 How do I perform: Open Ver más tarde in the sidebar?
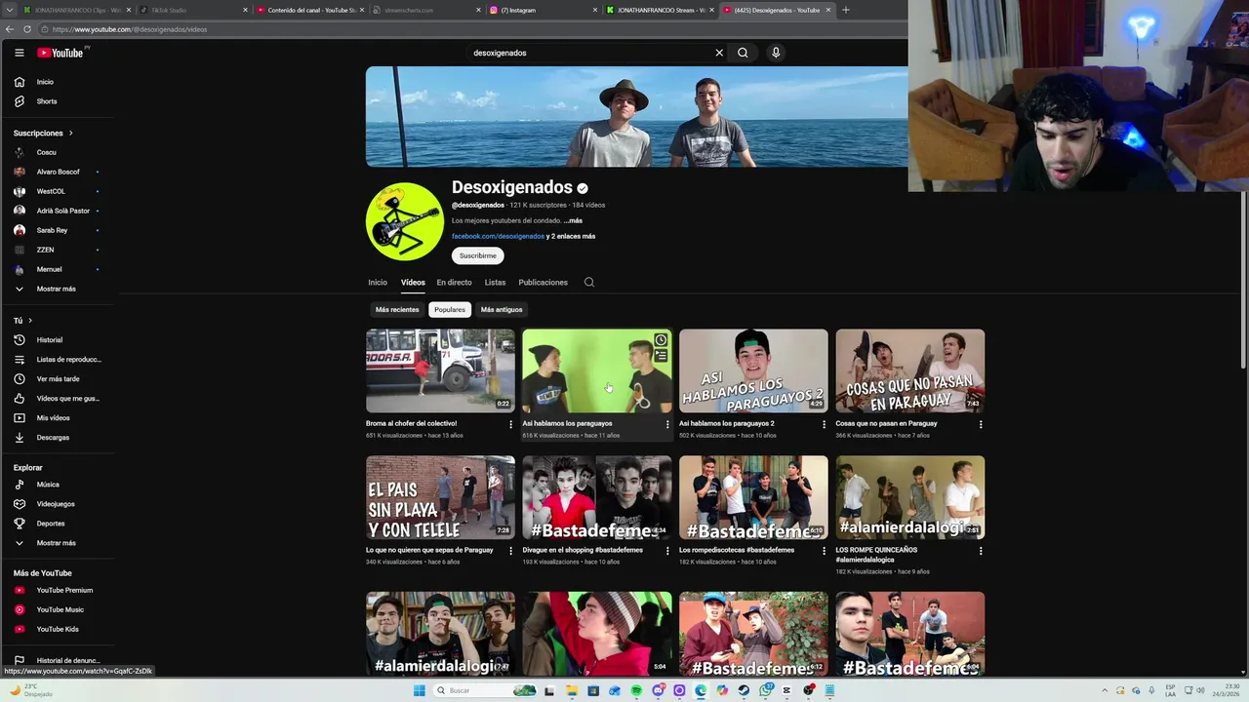tap(59, 379)
